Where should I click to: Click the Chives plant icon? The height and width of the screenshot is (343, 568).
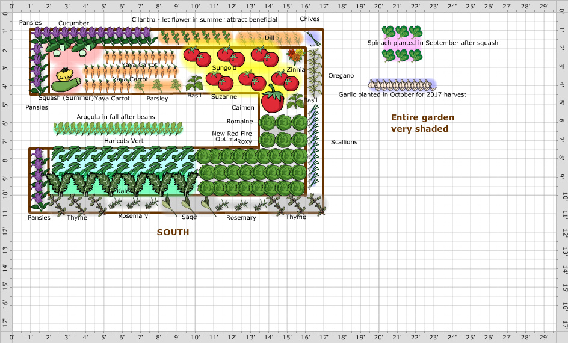313,38
